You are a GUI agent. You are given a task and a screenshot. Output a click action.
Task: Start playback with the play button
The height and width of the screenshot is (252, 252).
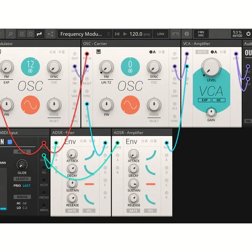coord(125,34)
